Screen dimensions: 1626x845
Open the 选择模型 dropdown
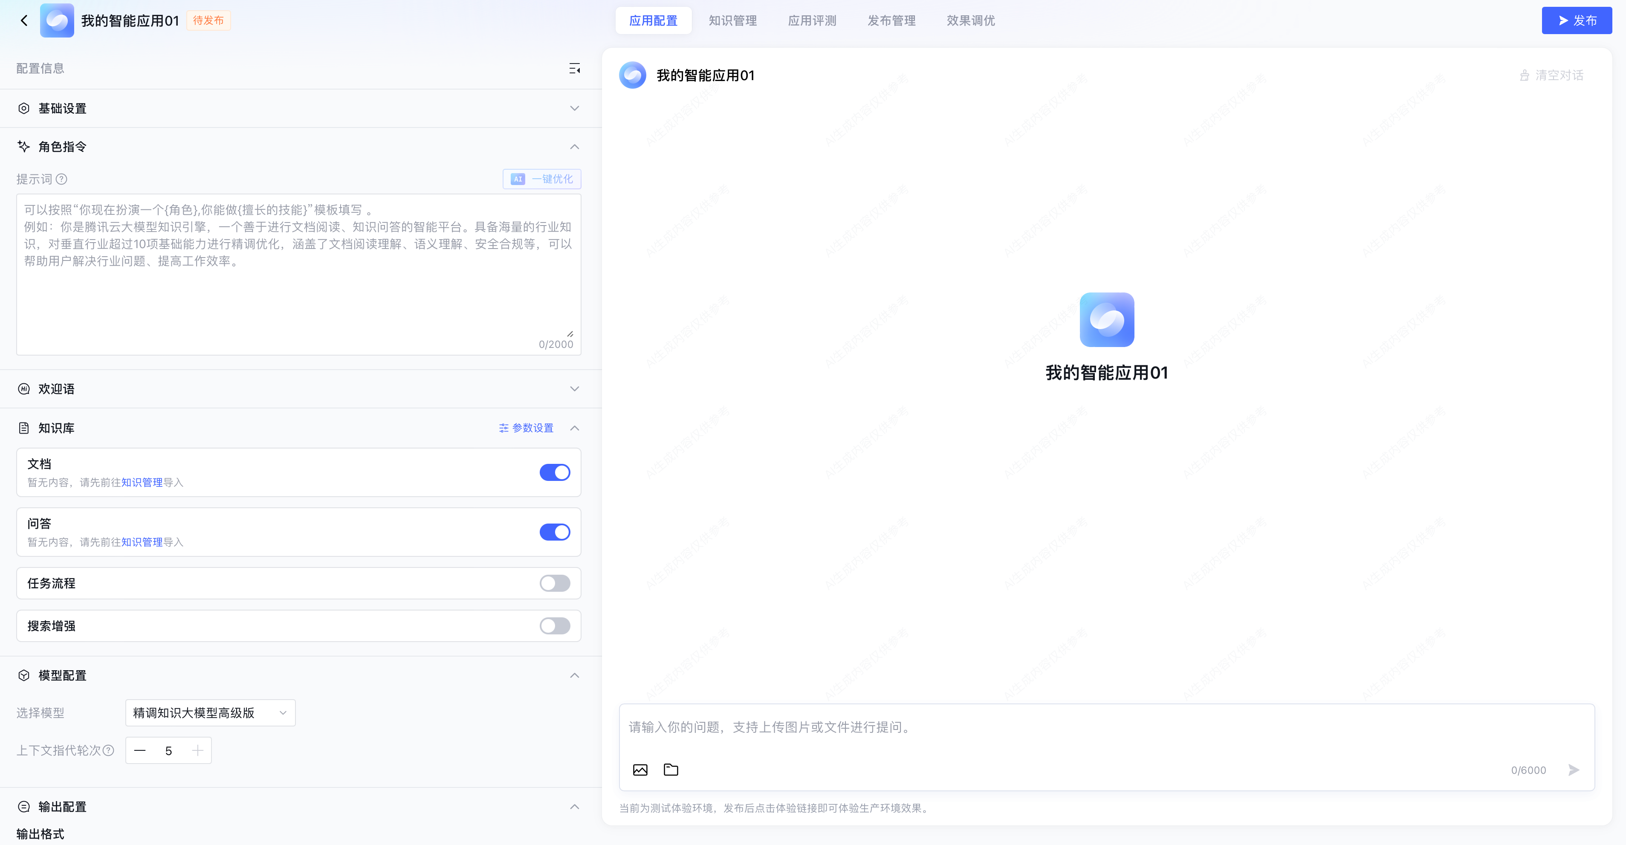(210, 713)
